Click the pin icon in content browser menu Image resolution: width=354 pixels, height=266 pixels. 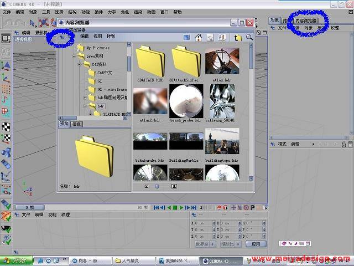[61, 37]
